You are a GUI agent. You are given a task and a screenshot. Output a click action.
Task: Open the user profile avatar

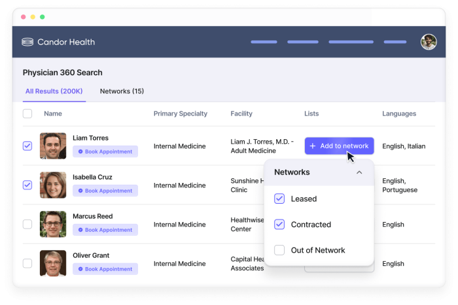429,42
